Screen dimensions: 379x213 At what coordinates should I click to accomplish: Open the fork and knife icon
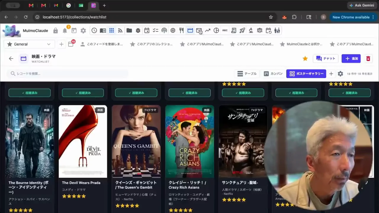click(182, 30)
